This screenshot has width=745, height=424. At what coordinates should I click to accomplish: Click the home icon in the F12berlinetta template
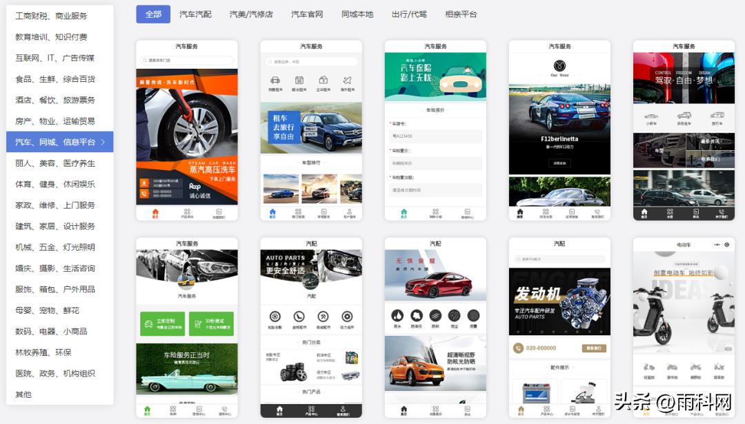(x=520, y=212)
